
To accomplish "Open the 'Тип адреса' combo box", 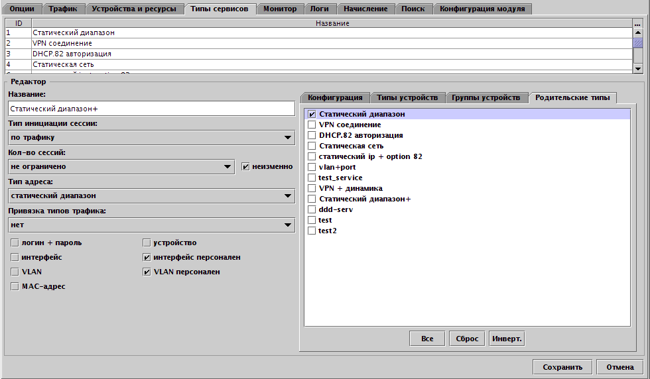I will click(151, 195).
